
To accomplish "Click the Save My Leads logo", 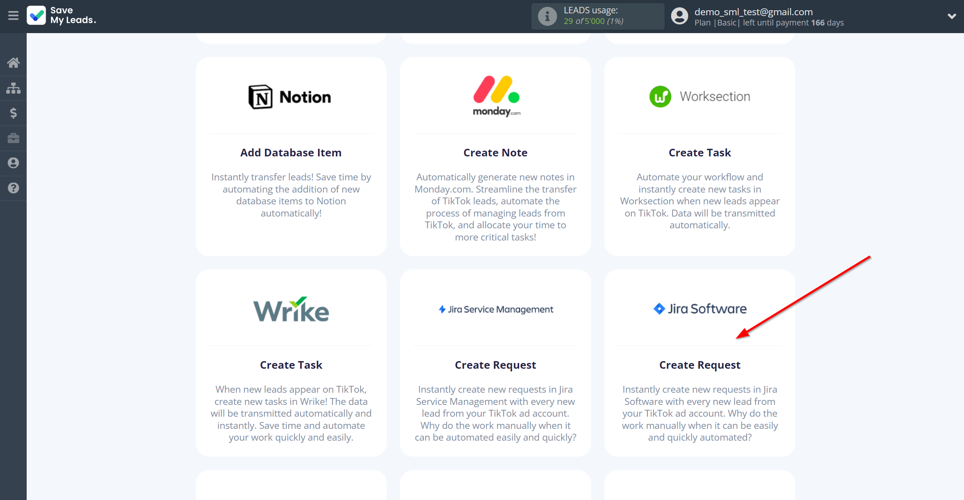I will tap(61, 16).
